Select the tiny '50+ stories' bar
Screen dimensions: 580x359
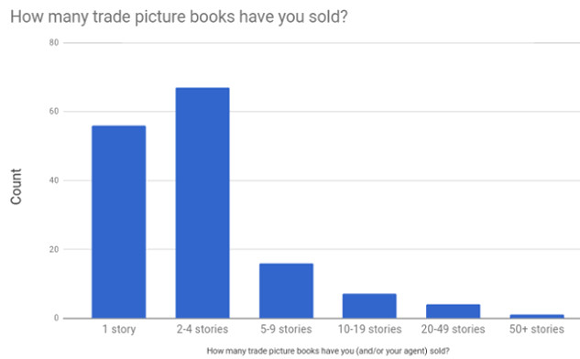(537, 316)
